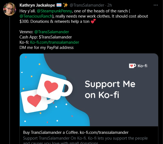This screenshot has width=163, height=144.
Task: Open the Kathryn Jackalope display name link
Action: [37, 5]
